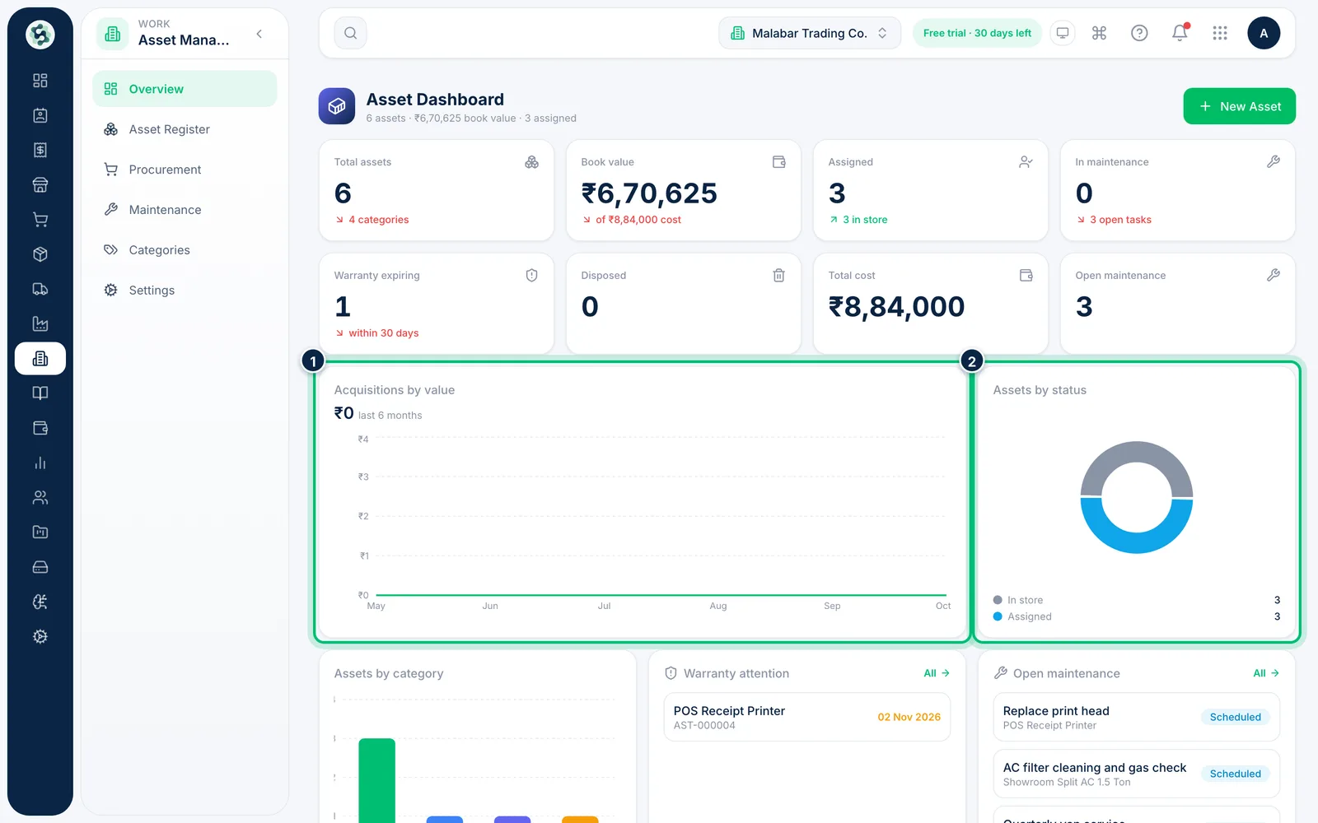Click the '4 categories' text under Total assets
This screenshot has width=1318, height=823.
click(378, 220)
